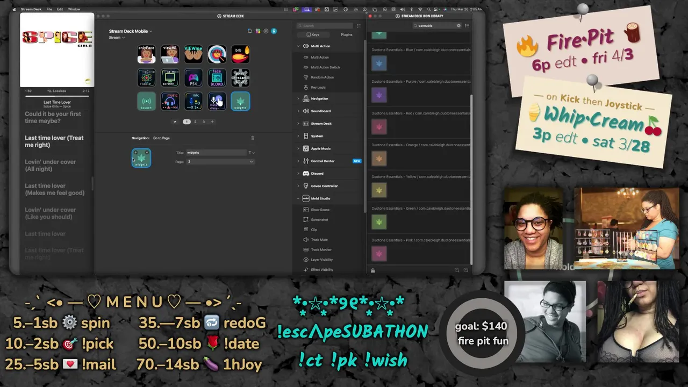Pin the current page
The image size is (688, 387).
point(175,122)
